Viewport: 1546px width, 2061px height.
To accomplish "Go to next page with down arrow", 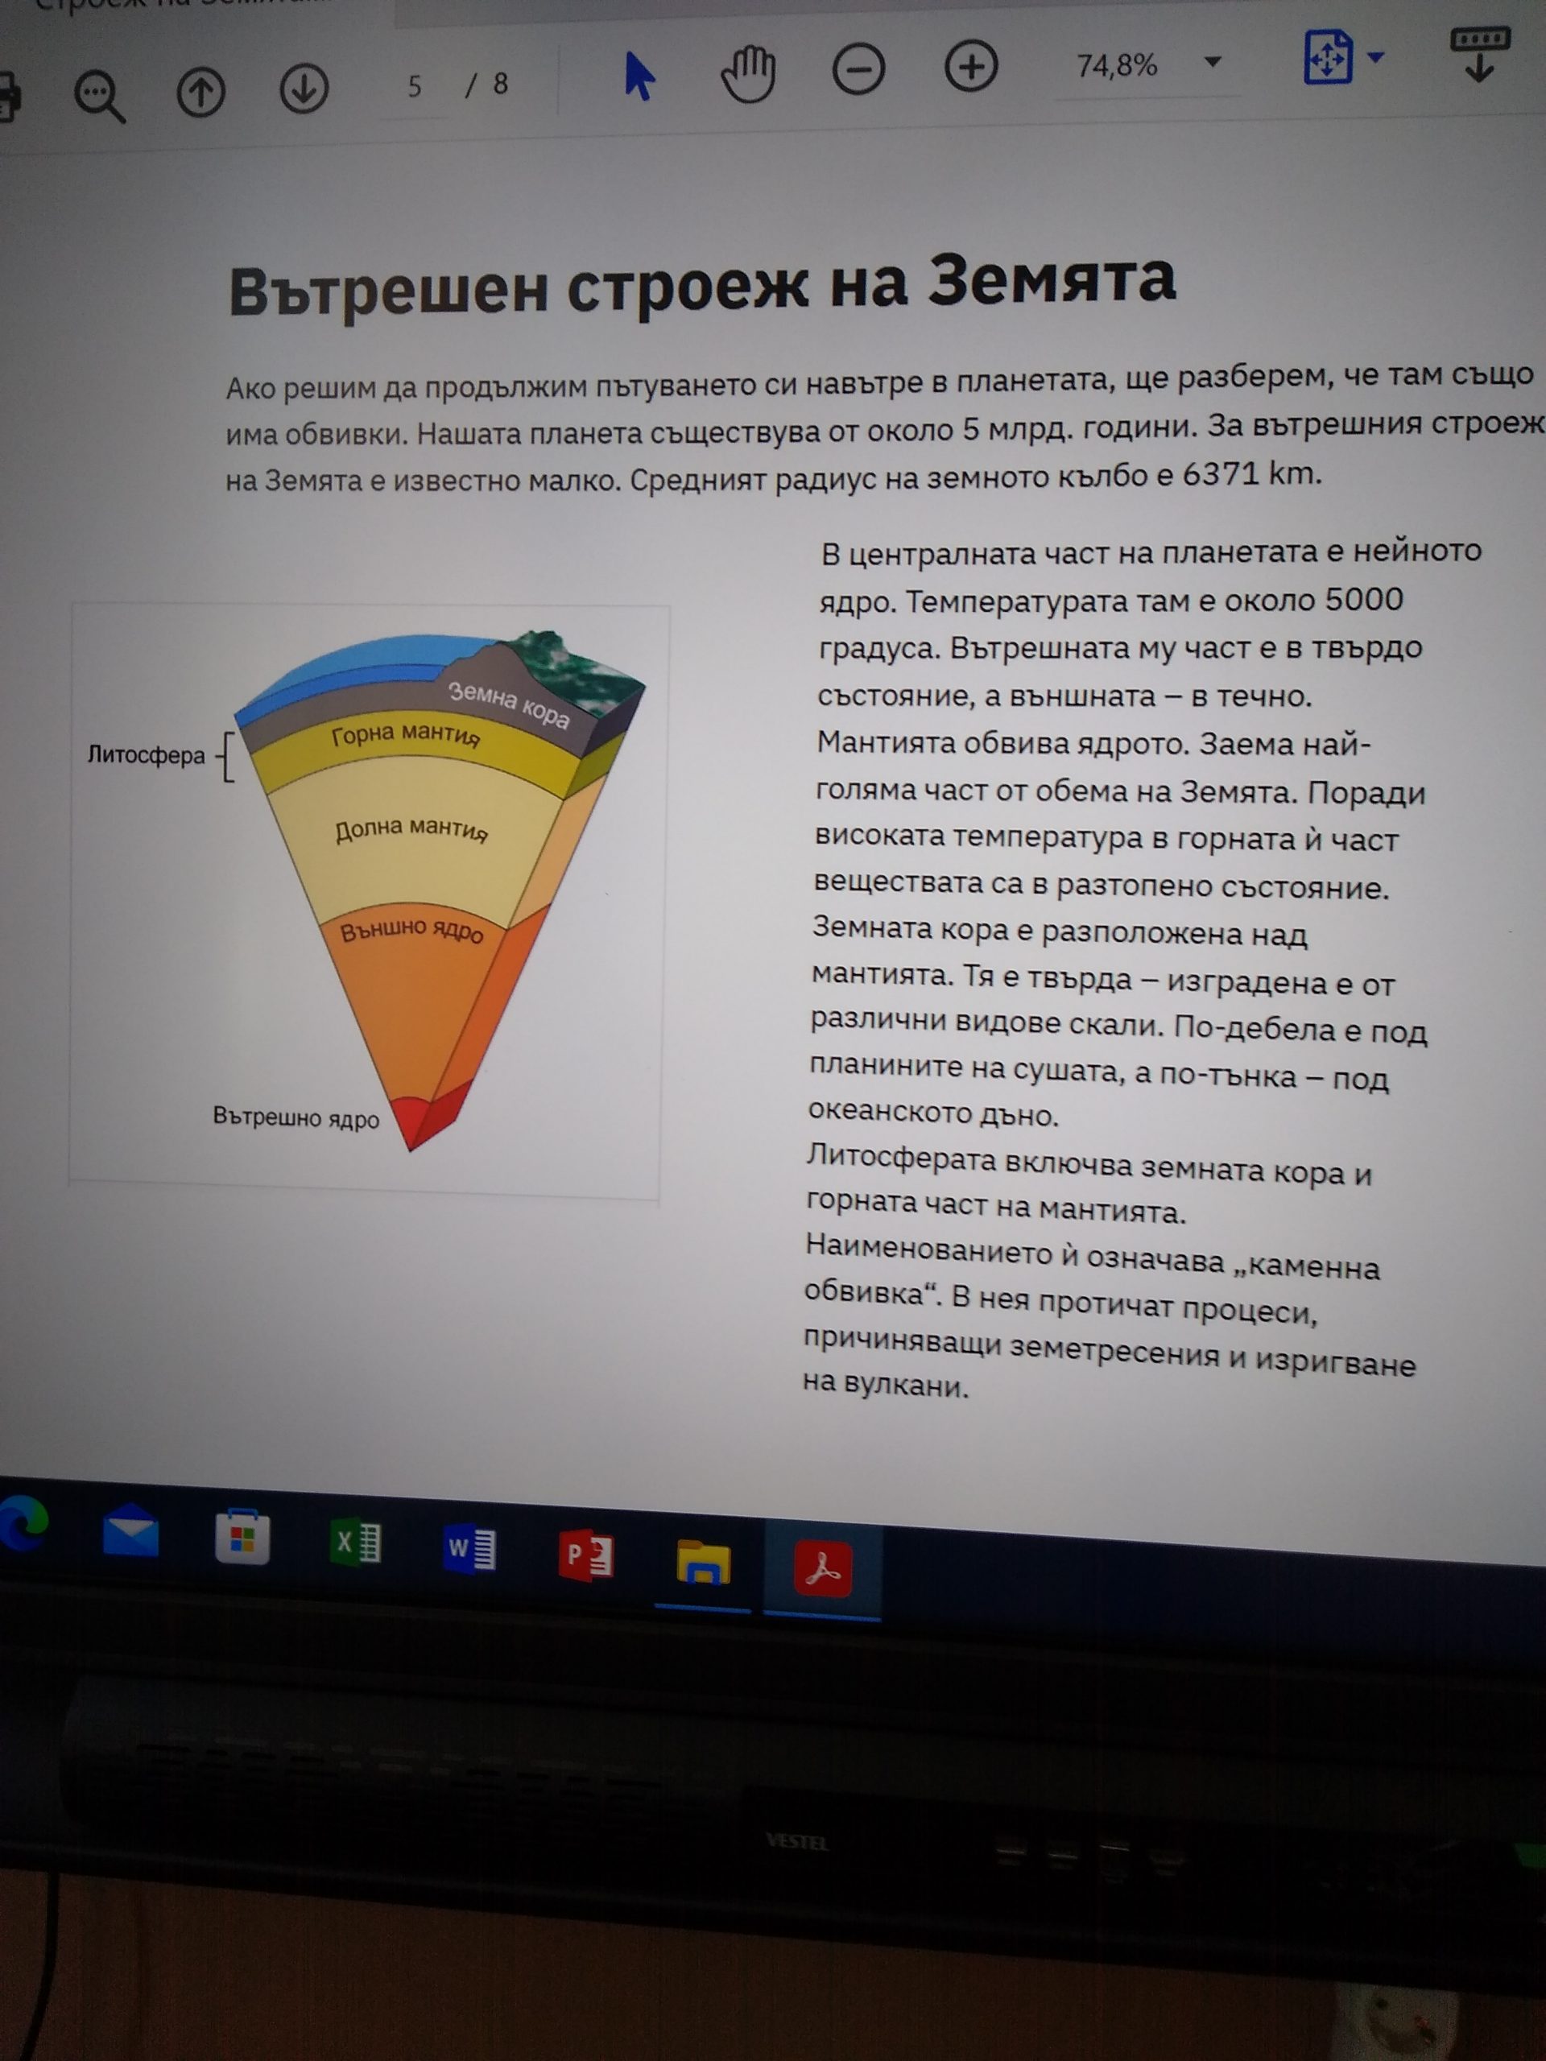I will tap(303, 89).
